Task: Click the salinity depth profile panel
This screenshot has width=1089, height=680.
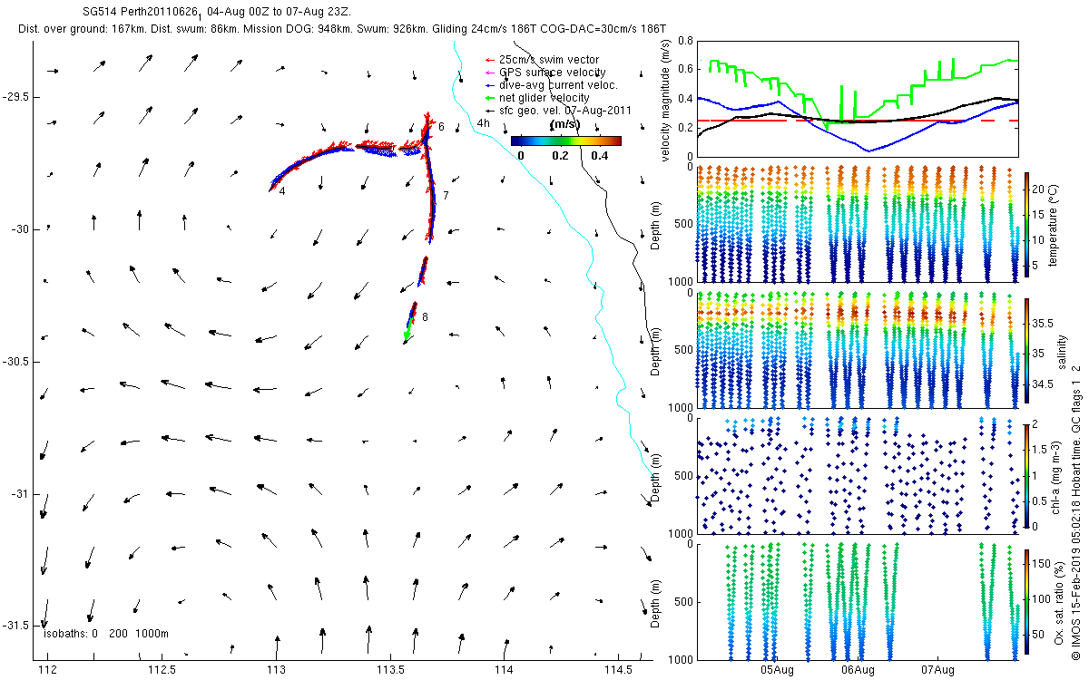Action: tap(858, 350)
